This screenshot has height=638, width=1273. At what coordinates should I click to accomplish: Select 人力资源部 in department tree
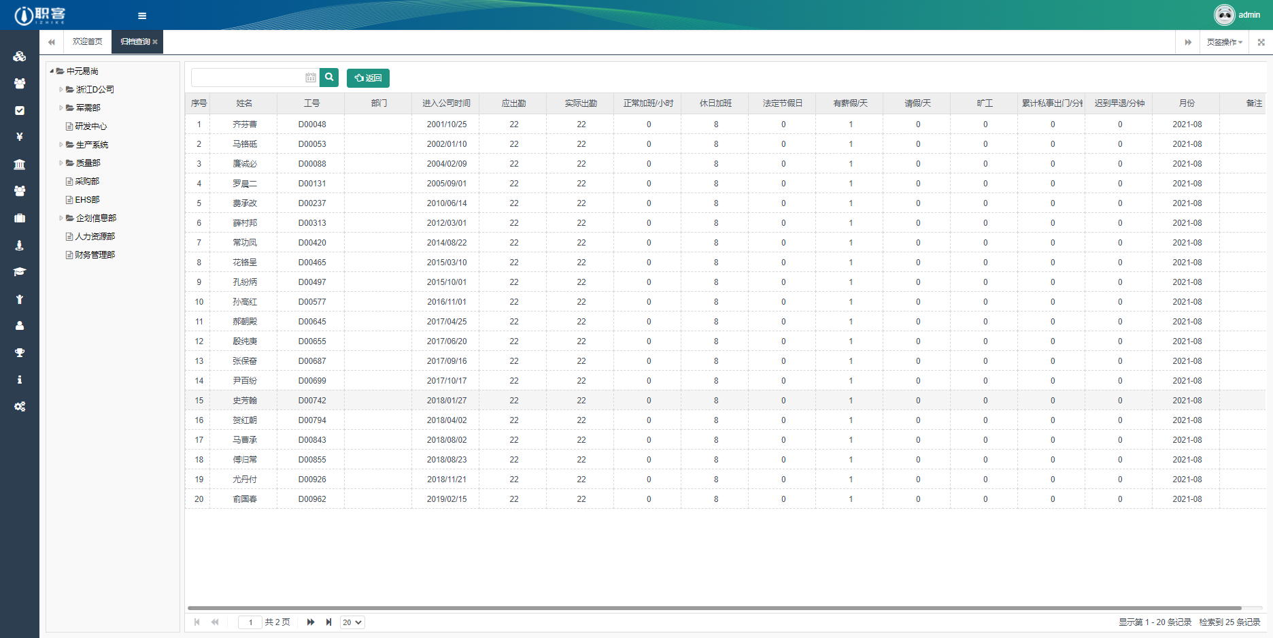point(95,236)
